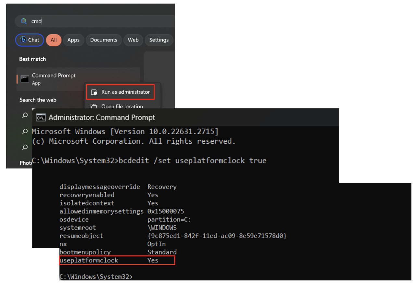Click the search box containing cmd
This screenshot has height=284, width=415.
click(x=95, y=21)
